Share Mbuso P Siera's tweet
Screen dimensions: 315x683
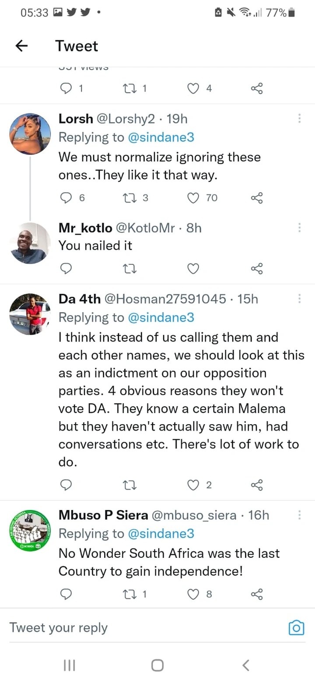257,594
